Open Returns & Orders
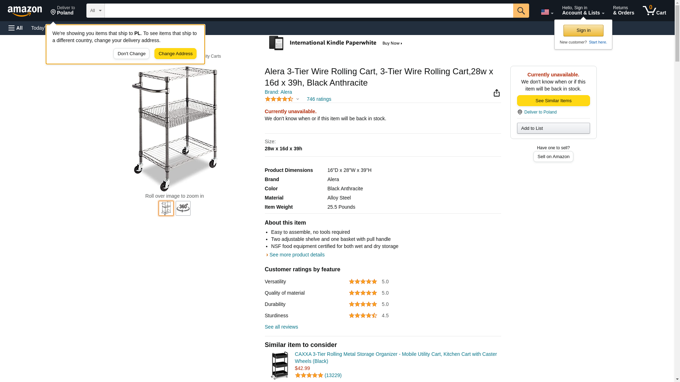The height and width of the screenshot is (382, 680). tap(623, 11)
